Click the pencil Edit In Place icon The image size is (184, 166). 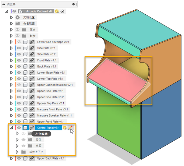[x=70, y=128]
